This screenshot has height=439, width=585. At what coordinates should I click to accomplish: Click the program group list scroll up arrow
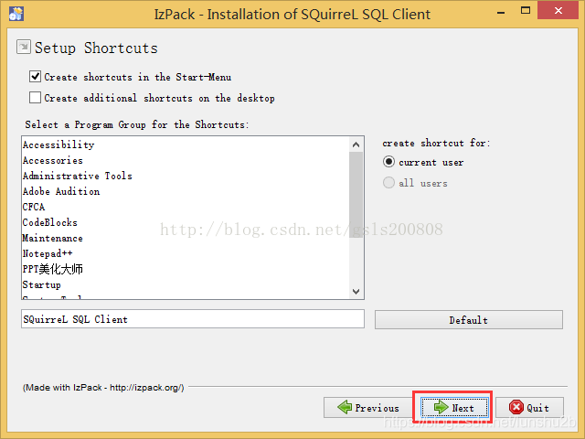click(x=356, y=145)
